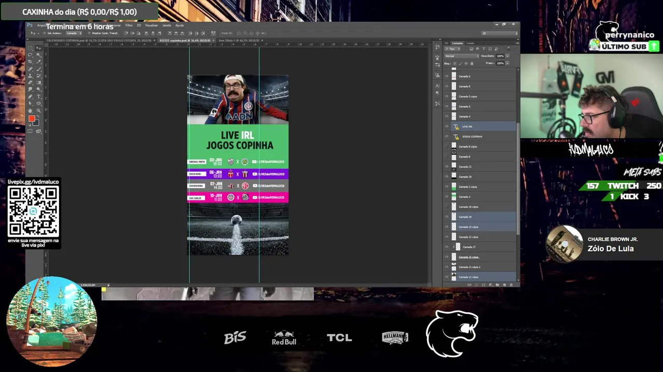Select the Brush tool
Viewport: 663px width, 372px height.
pos(38,69)
